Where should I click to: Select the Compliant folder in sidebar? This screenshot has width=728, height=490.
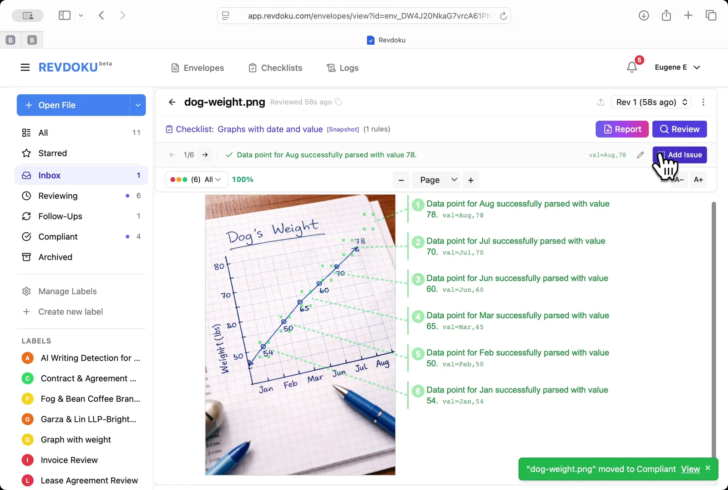click(x=58, y=237)
